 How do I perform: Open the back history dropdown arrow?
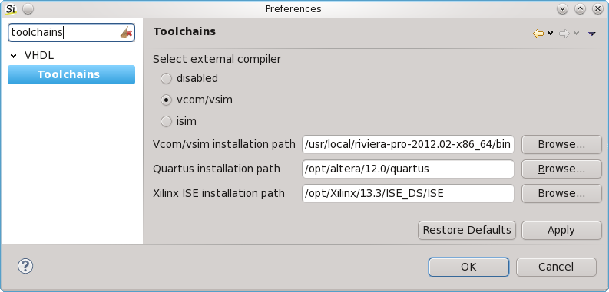coord(550,34)
